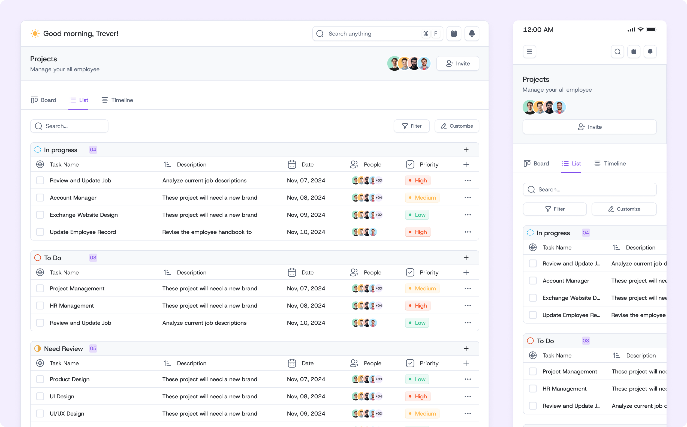Click the plus icon on In progress group
This screenshot has width=687, height=427.
pyautogui.click(x=466, y=150)
